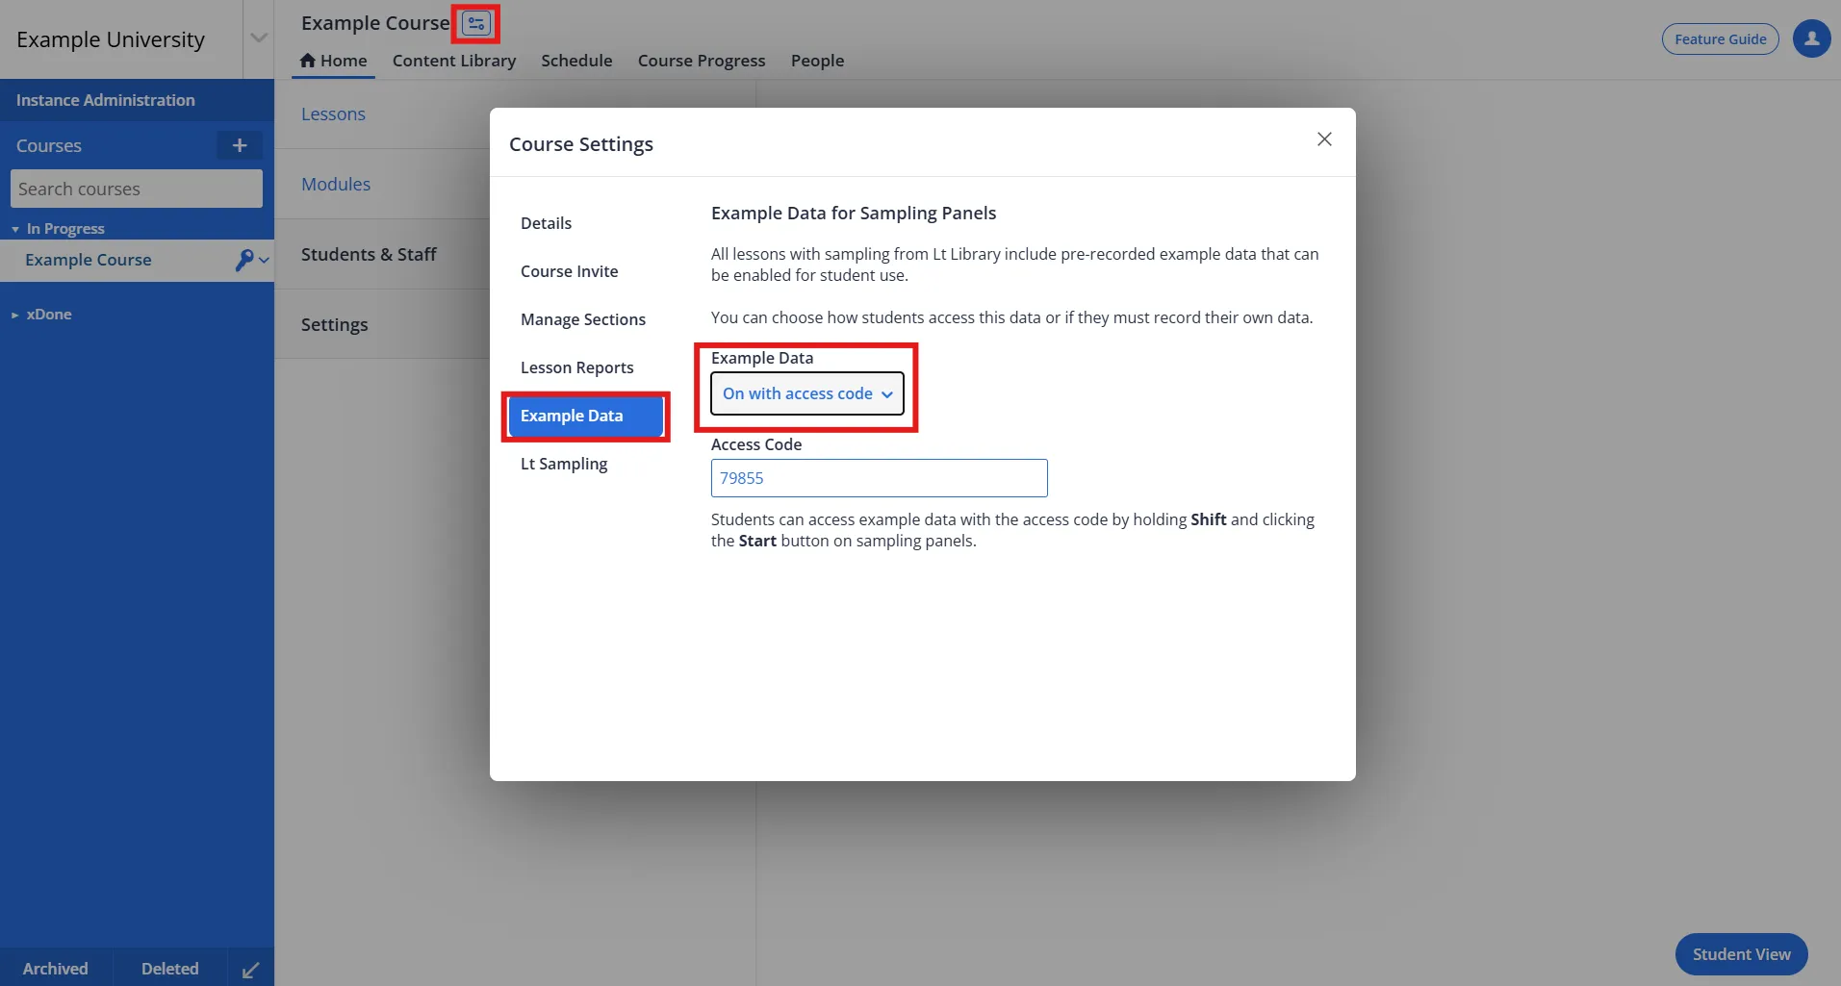Click the Home icon in the course navbar
Viewport: 1841px width, 986px height.
click(x=309, y=60)
